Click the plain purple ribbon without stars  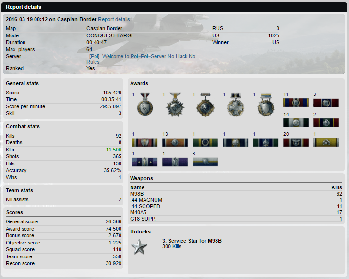[x=175, y=162]
